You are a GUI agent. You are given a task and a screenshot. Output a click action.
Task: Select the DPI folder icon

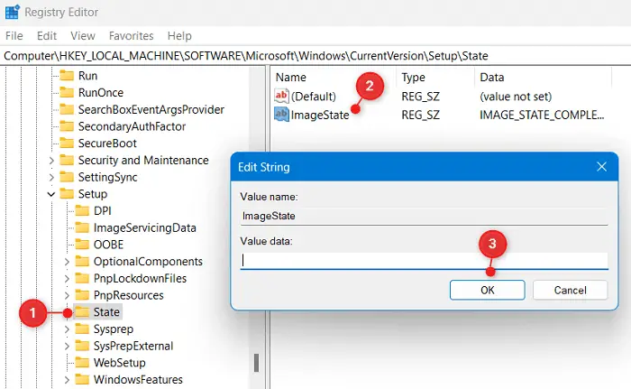(82, 210)
